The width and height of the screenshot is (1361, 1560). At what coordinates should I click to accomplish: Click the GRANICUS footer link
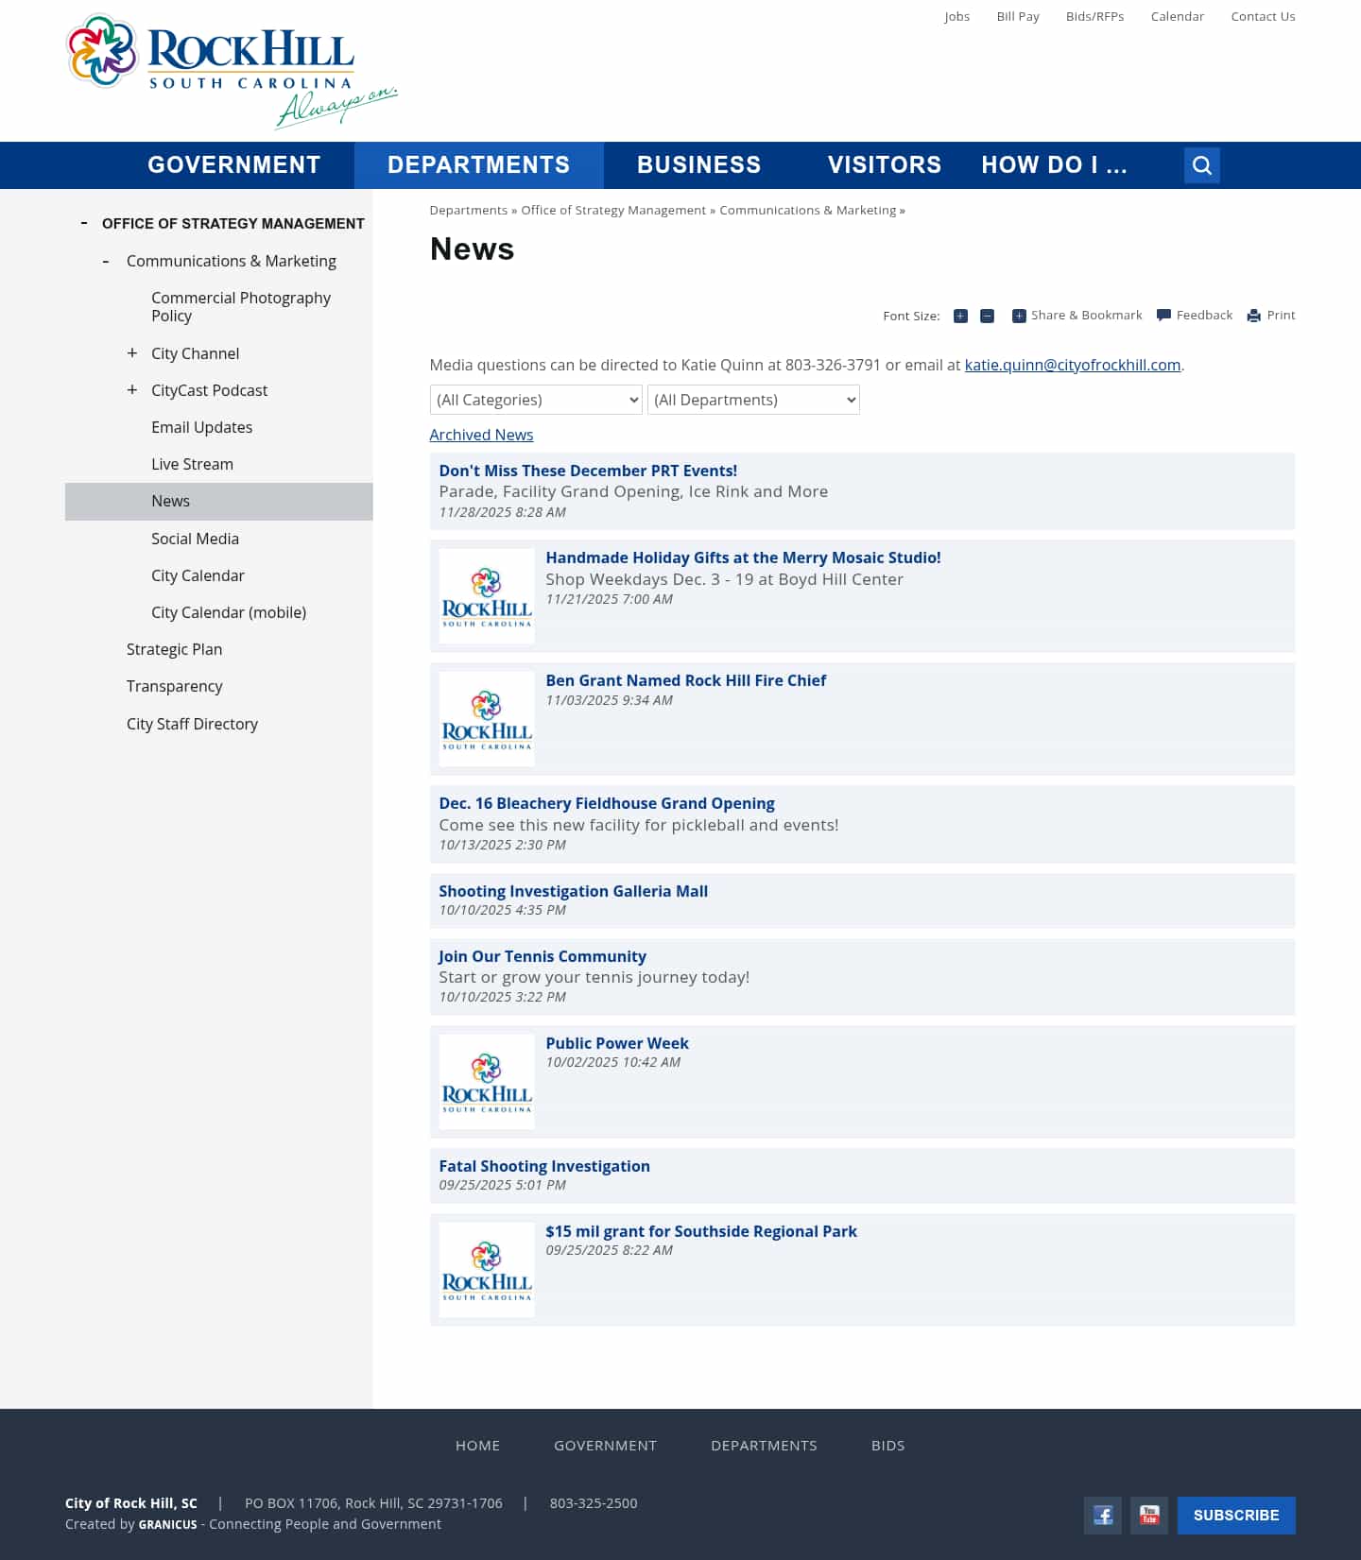(167, 1524)
